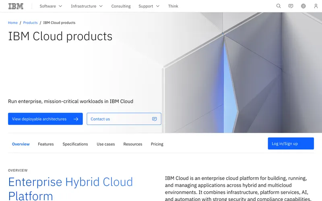Click the Contact us button
322x201 pixels.
pos(124,119)
